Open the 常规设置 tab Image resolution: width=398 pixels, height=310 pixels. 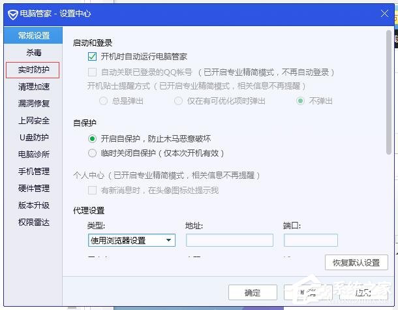tap(33, 35)
